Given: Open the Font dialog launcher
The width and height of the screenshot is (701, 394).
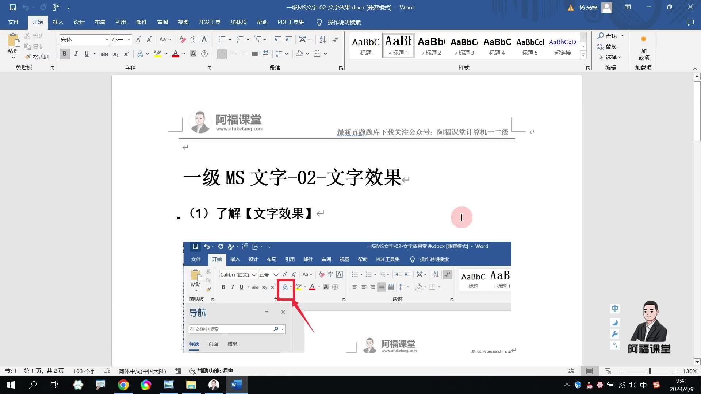Looking at the screenshot, I should coord(210,68).
